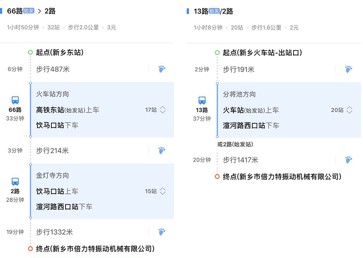Select 高铁东站 boarding stop
Viewport: 363px width, 258px height.
50,110
